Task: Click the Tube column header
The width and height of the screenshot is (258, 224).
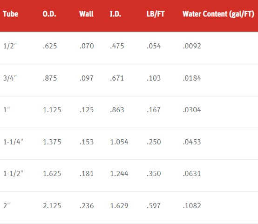Action: 11,14
